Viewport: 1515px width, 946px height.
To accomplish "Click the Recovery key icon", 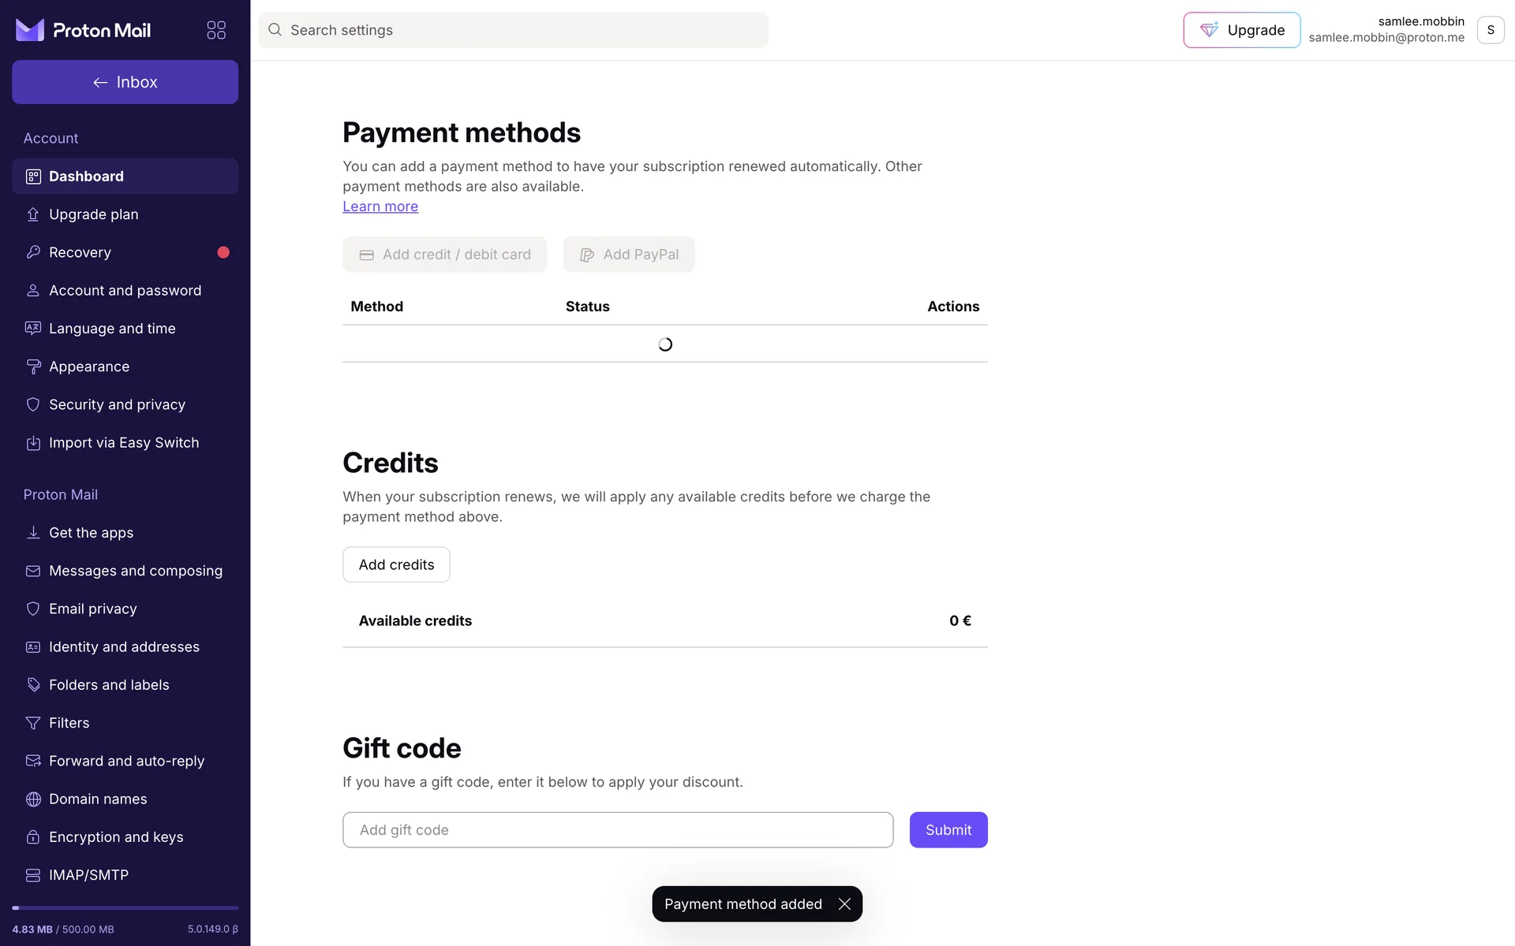I will (33, 252).
